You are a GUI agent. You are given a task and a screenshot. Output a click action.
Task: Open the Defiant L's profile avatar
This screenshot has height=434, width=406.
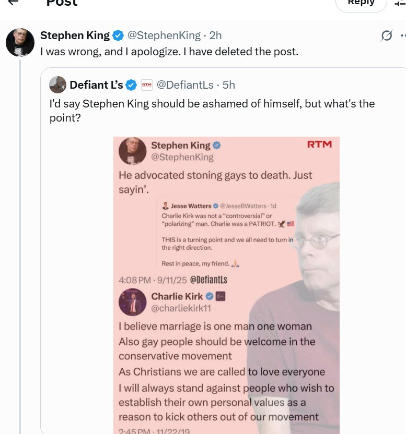tap(58, 85)
